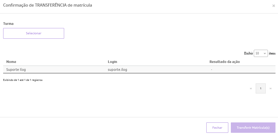The width and height of the screenshot is (278, 135).
Task: Select page 1 in pagination
Action: (x=261, y=88)
